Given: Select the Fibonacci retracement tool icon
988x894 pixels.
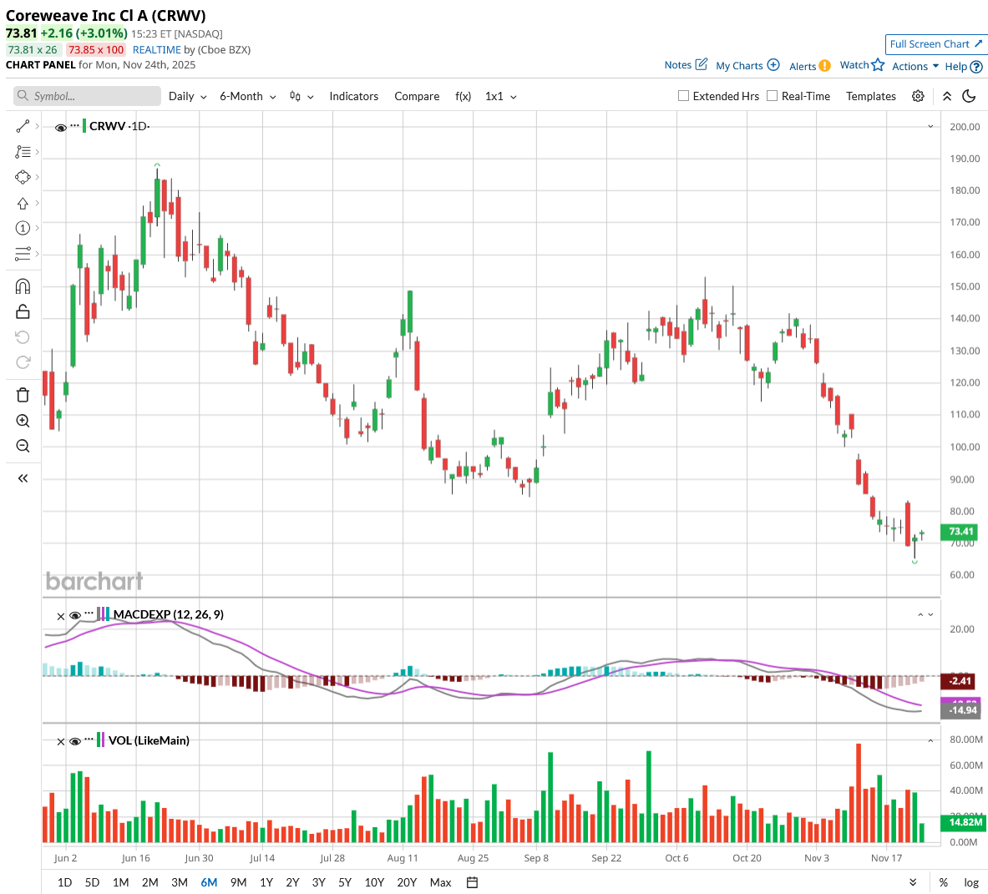Looking at the screenshot, I should tap(23, 152).
